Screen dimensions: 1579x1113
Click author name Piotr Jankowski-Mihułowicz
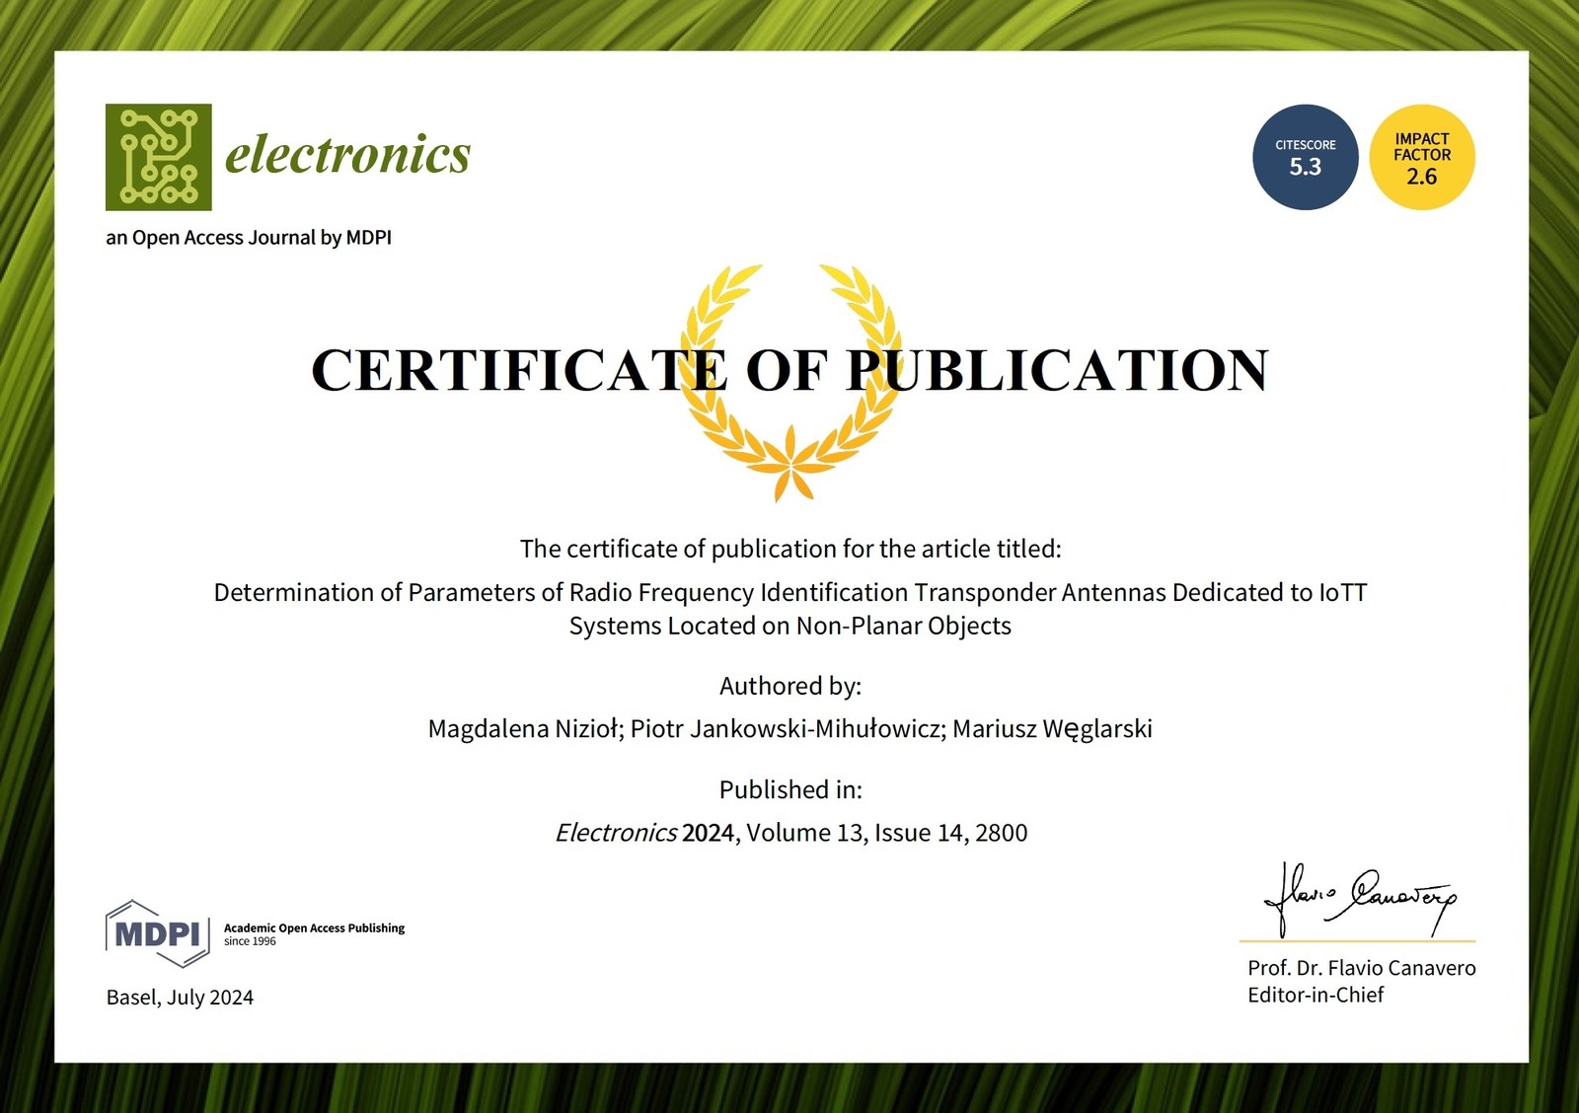788,729
